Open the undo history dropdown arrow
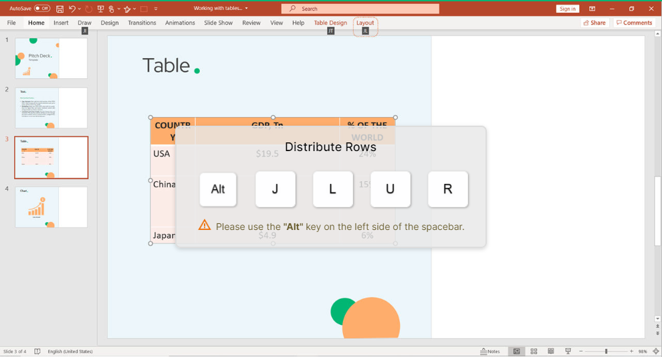 coord(80,9)
